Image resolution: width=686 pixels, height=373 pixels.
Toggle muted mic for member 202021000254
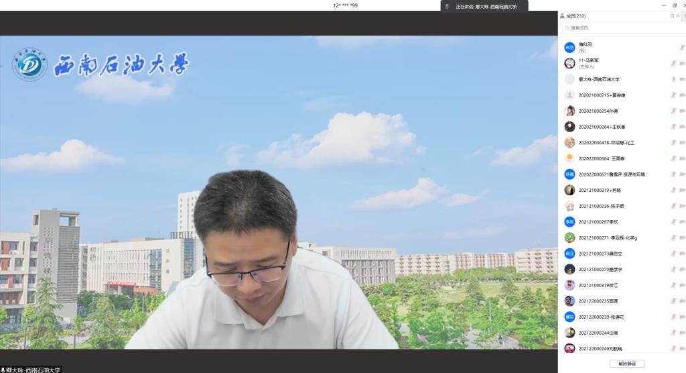click(x=674, y=111)
